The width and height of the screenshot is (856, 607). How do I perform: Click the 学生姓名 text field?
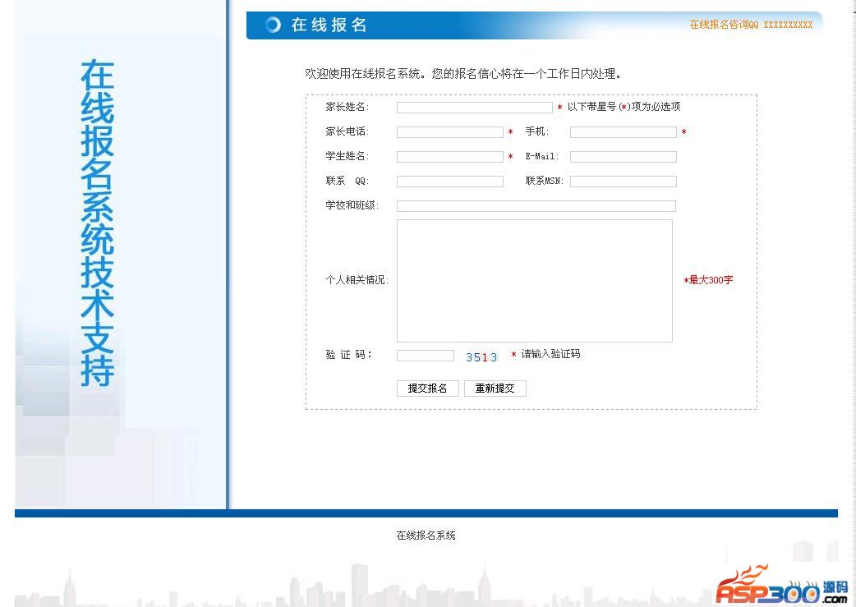click(450, 157)
